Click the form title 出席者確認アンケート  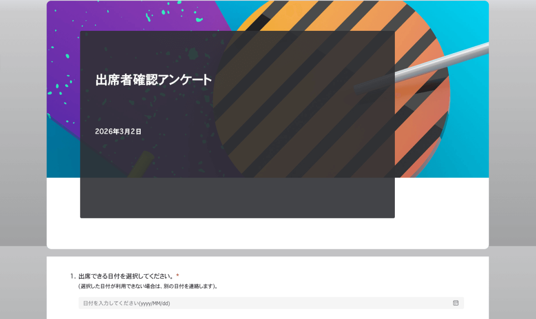(x=153, y=80)
